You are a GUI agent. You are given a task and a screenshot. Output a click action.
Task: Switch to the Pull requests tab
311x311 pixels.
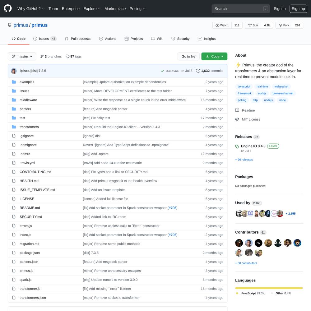tap(78, 39)
